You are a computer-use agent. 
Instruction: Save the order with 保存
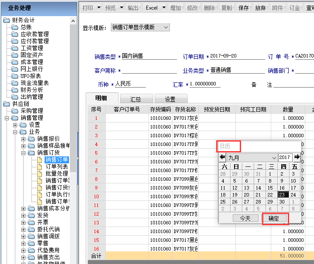click(x=243, y=8)
